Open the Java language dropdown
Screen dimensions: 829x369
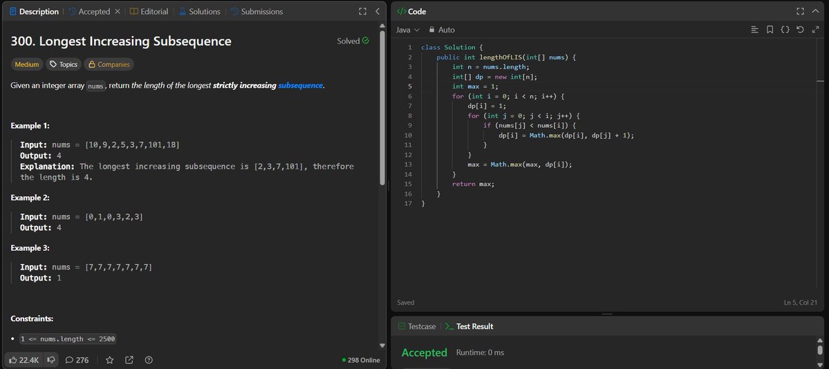408,30
